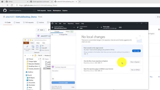This screenshot has height=90, width=160.
Task: Click the Explorer back arrow
Action: (x=25, y=55)
